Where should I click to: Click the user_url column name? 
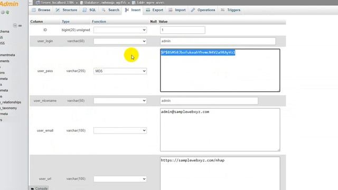click(45, 179)
